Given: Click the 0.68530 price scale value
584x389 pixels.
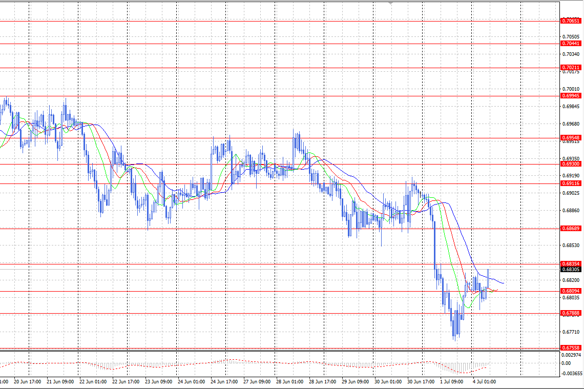Looking at the screenshot, I should 571,245.
